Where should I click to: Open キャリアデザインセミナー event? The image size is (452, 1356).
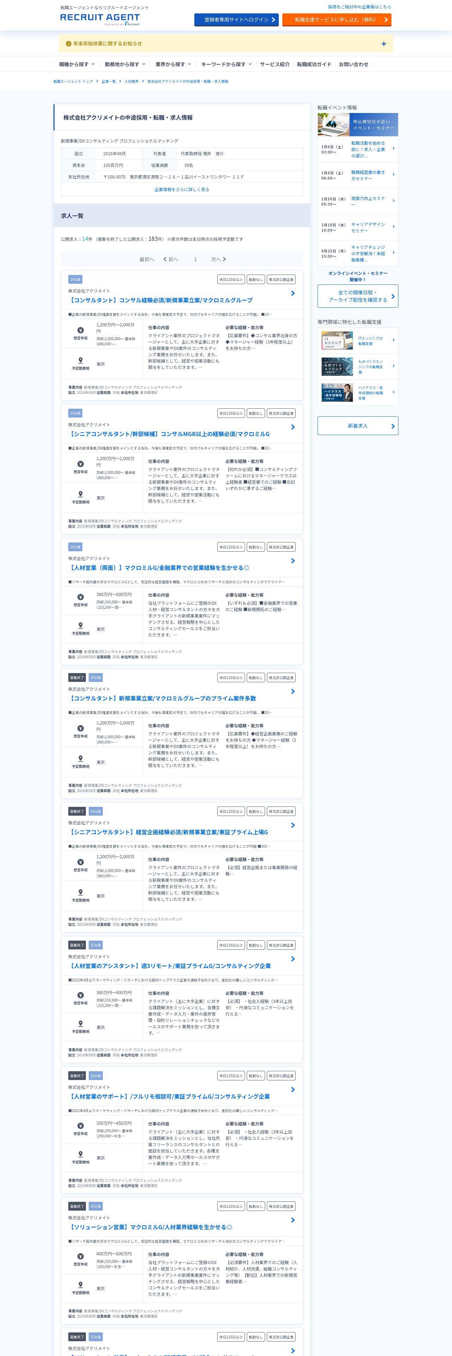coord(368,227)
